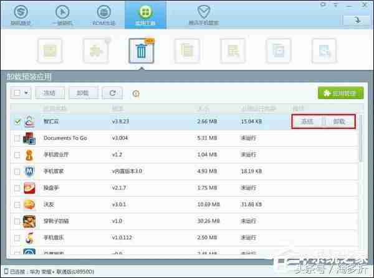Open the last blue tool icon in the row
Screen dimensions: 374x278
(324, 50)
